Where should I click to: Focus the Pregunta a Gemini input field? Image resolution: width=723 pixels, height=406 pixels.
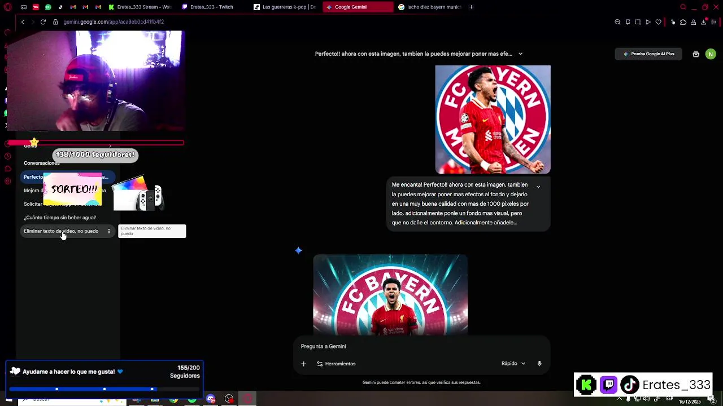421,346
